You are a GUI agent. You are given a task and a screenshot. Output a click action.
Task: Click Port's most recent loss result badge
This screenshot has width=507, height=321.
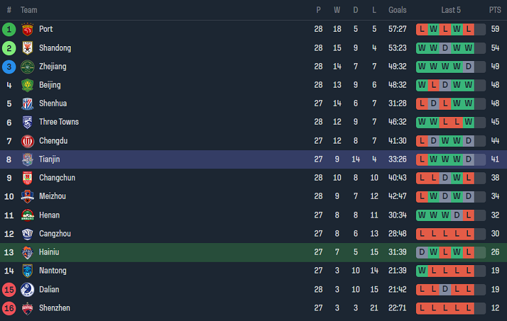480,29
